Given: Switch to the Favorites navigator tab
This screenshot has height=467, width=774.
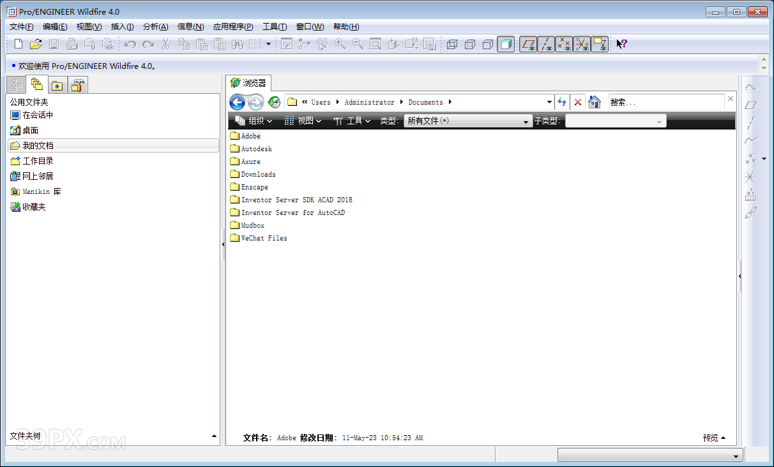Looking at the screenshot, I should pyautogui.click(x=57, y=85).
